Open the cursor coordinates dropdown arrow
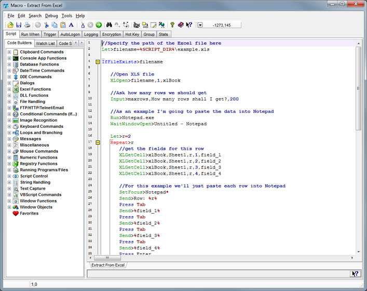The height and width of the screenshot is (291, 367). pyautogui.click(x=200, y=25)
